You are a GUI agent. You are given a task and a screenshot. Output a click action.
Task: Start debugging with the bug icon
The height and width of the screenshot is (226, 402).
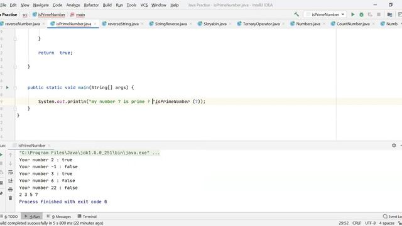point(362,14)
